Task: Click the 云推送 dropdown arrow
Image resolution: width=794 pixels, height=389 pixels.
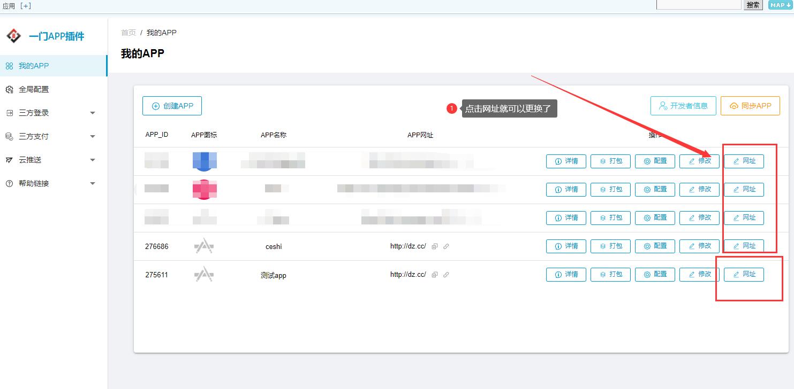Action: (x=93, y=160)
